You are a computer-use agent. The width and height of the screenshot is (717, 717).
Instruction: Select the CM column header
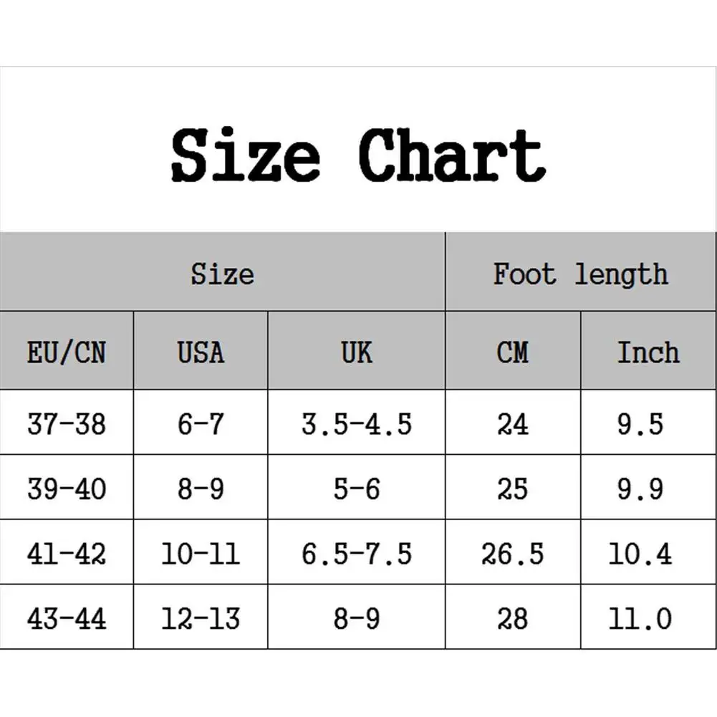513,352
